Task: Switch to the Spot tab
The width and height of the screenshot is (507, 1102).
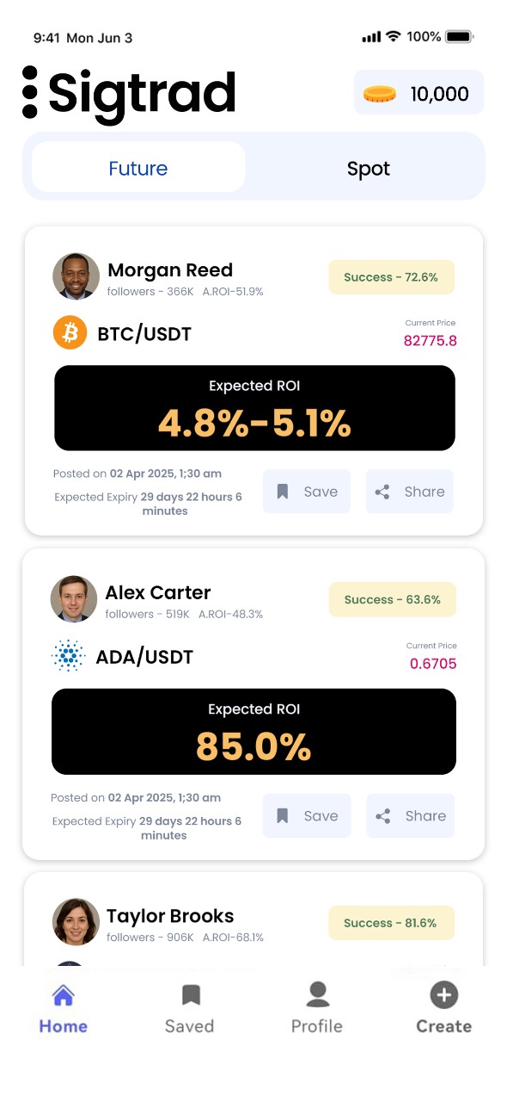Action: coord(369,168)
